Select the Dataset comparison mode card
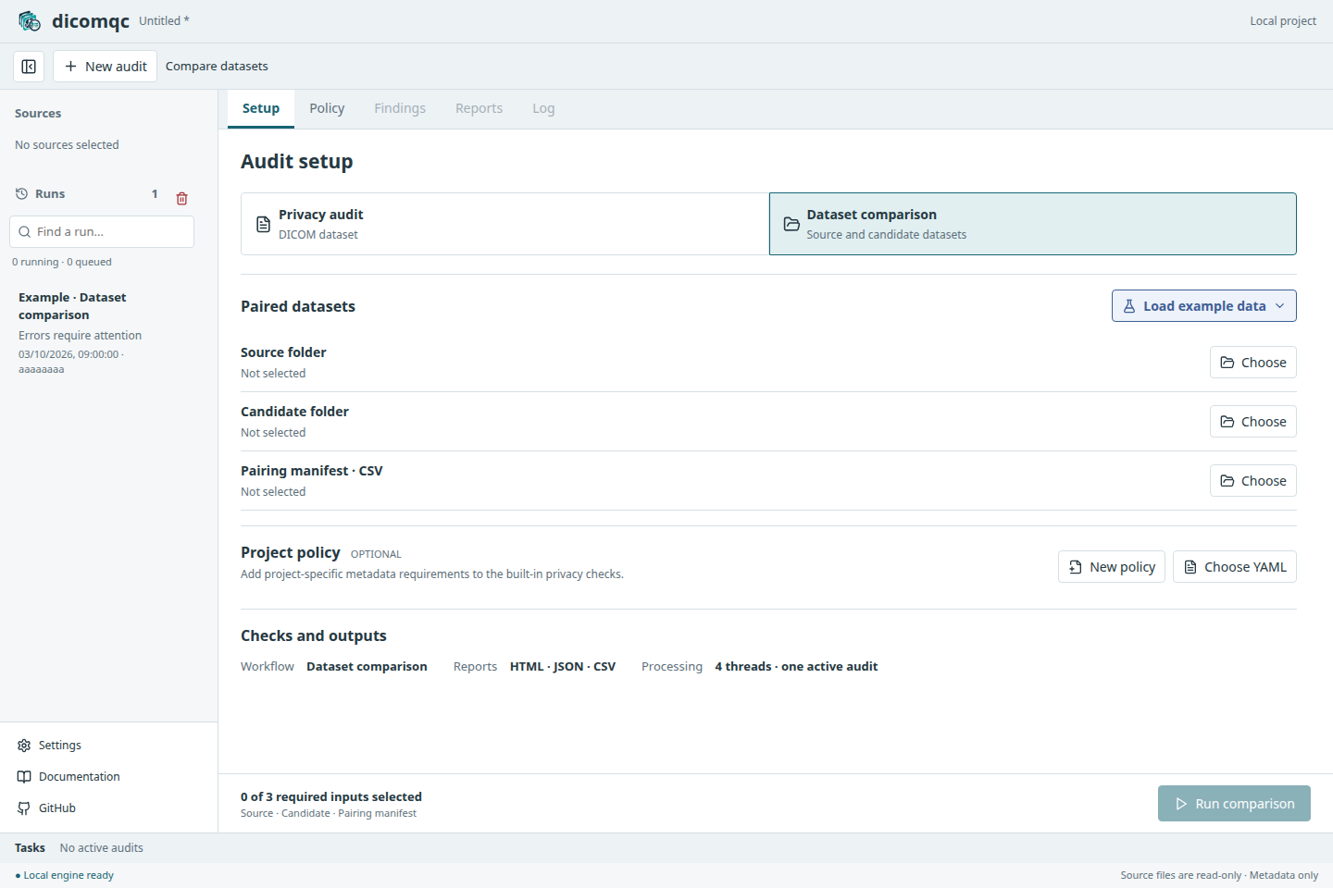 (x=1033, y=224)
